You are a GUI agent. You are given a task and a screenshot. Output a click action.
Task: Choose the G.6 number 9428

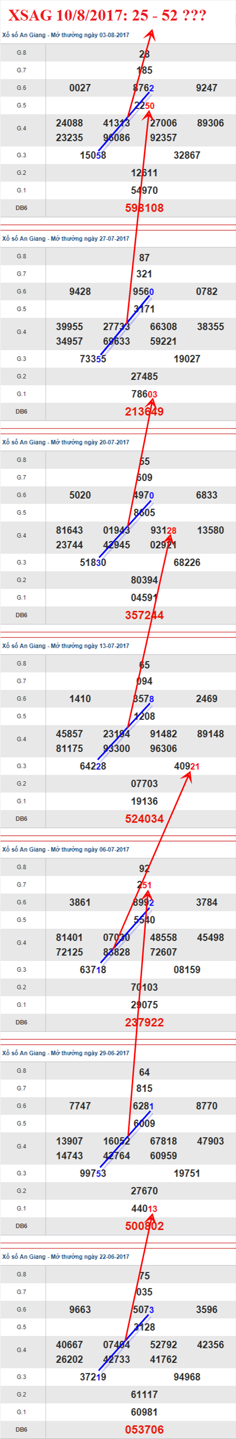click(80, 292)
